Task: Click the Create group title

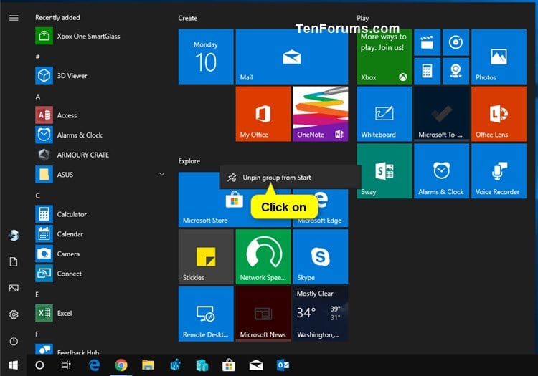Action: (188, 18)
